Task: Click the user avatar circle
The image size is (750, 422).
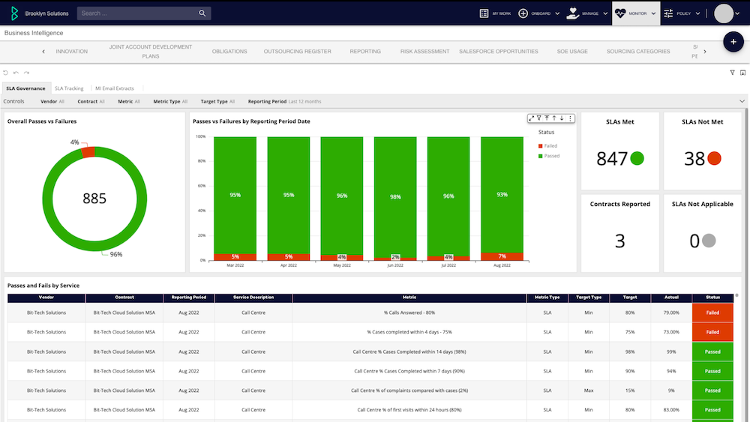Action: tap(724, 13)
